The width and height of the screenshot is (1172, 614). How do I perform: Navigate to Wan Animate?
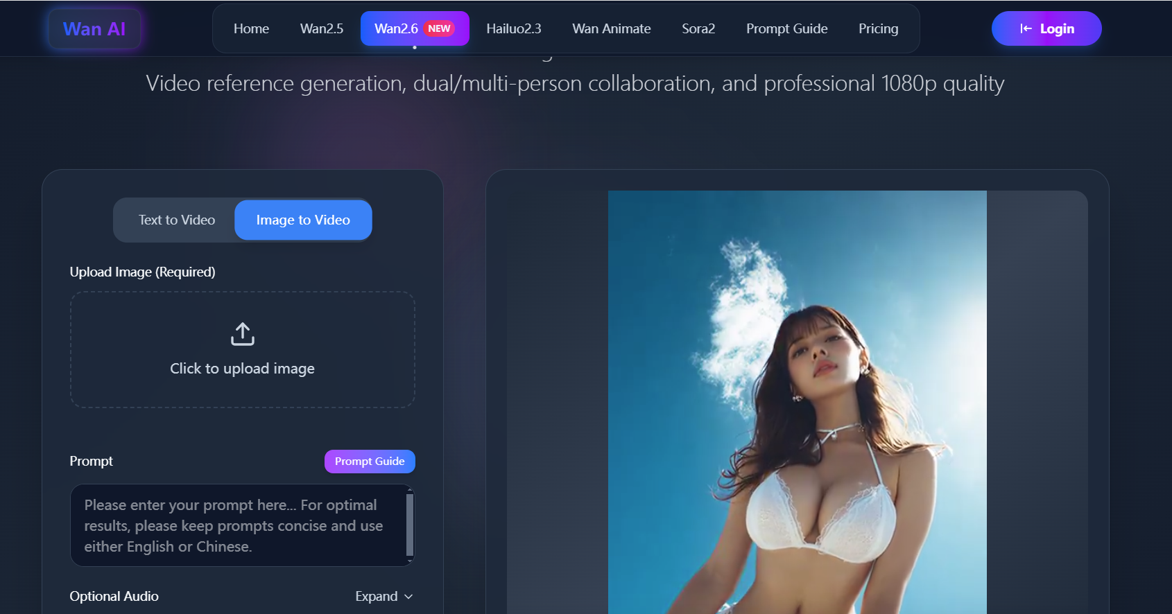(x=611, y=28)
